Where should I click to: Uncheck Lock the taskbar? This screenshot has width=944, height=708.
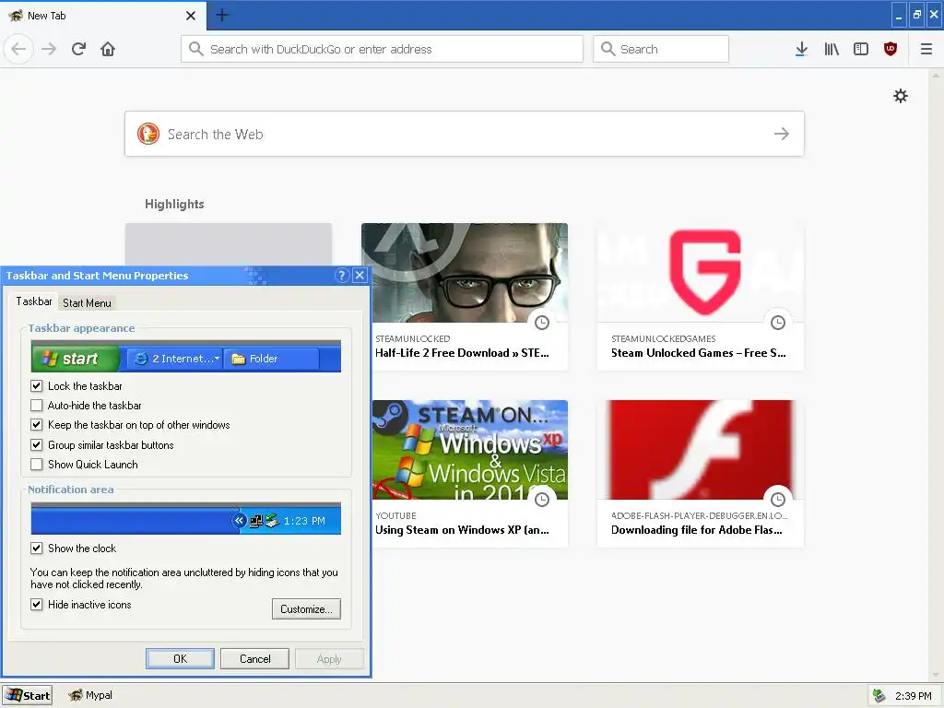[x=37, y=386]
